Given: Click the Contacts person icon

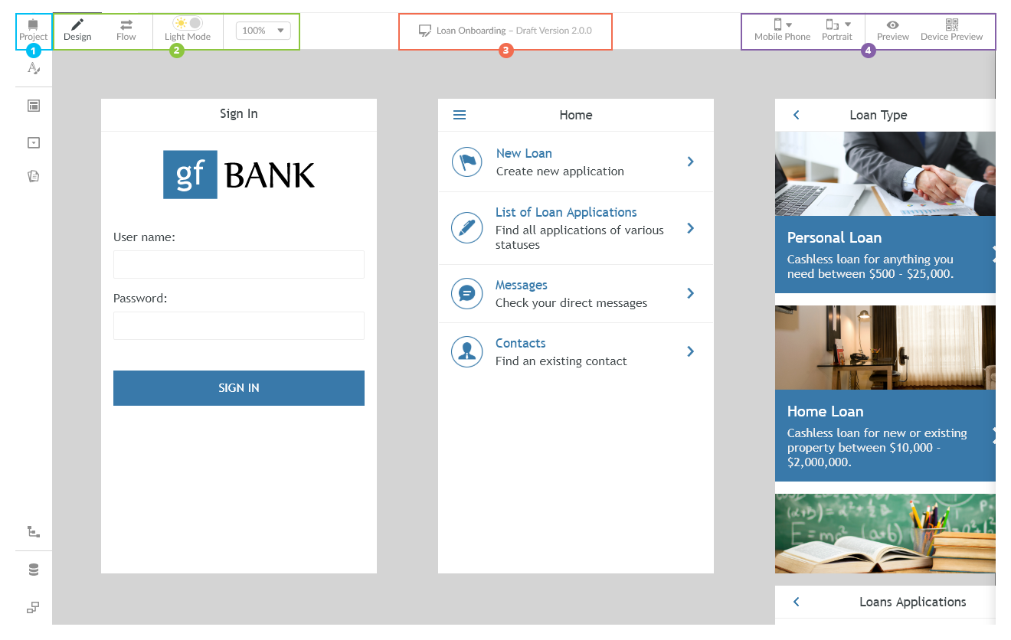Looking at the screenshot, I should click(467, 351).
